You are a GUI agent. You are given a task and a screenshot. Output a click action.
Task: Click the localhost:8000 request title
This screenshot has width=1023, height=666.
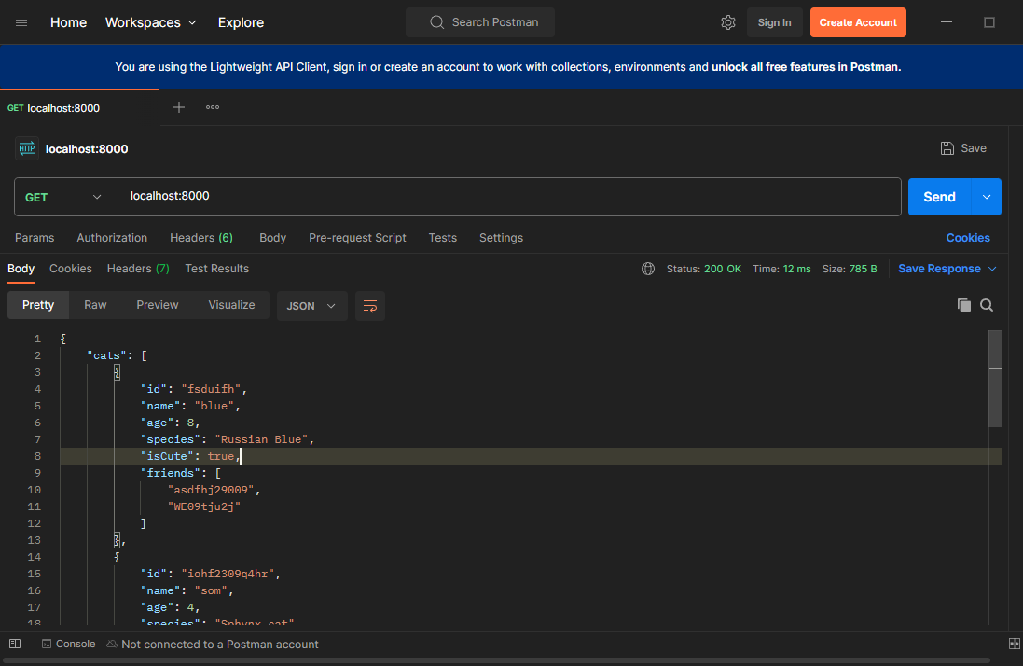[87, 149]
